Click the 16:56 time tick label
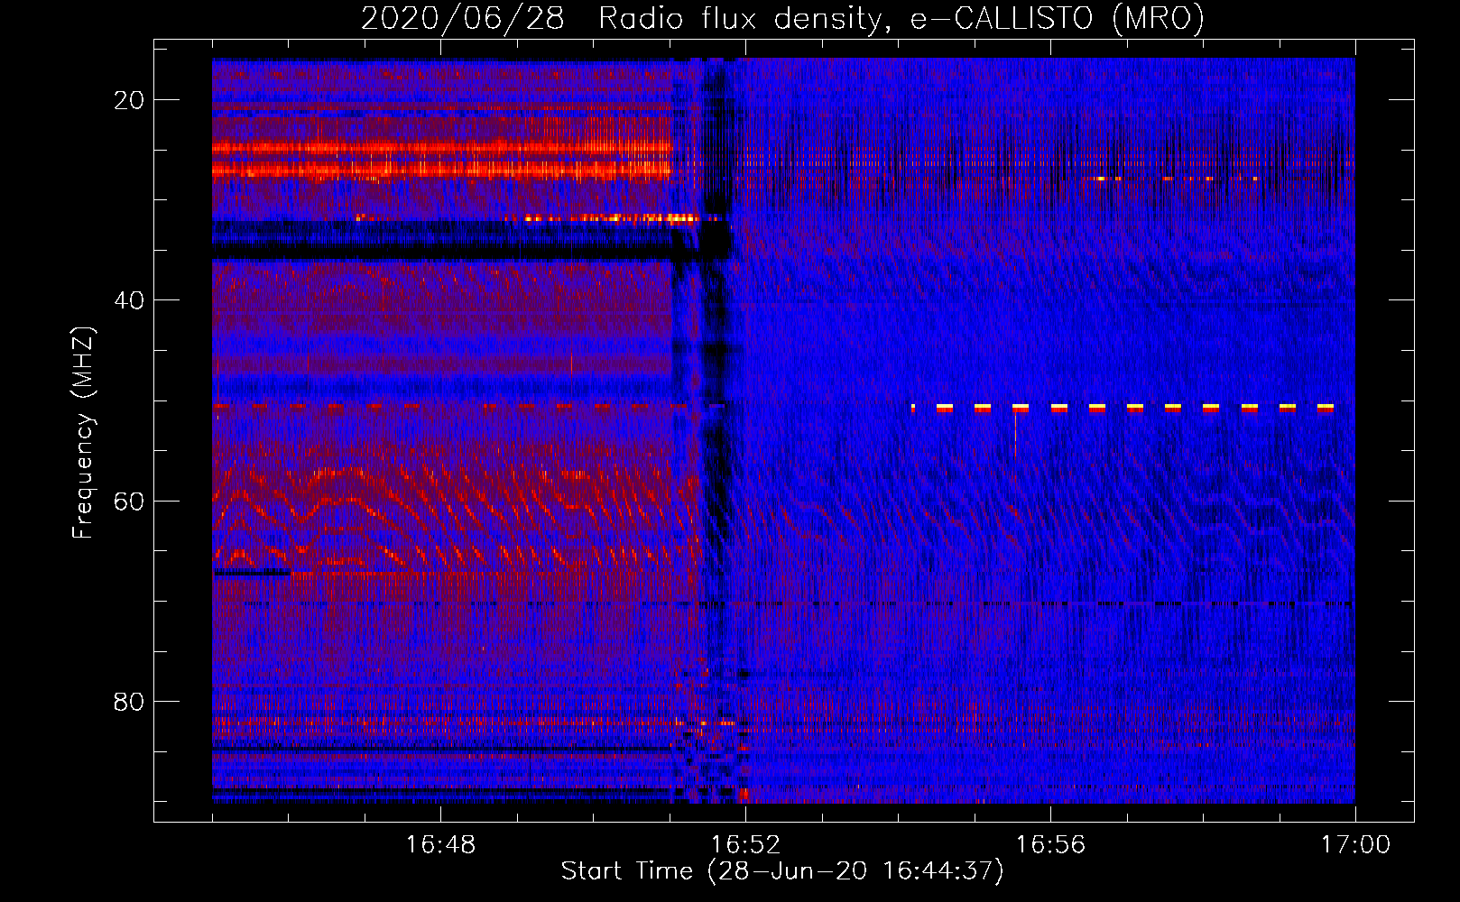Image resolution: width=1460 pixels, height=902 pixels. click(1050, 845)
